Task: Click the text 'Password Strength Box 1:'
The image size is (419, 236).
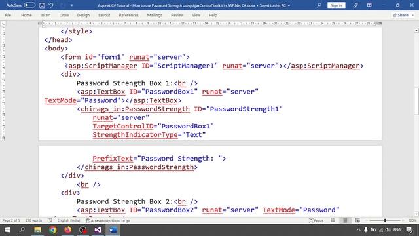Action: 125,83
